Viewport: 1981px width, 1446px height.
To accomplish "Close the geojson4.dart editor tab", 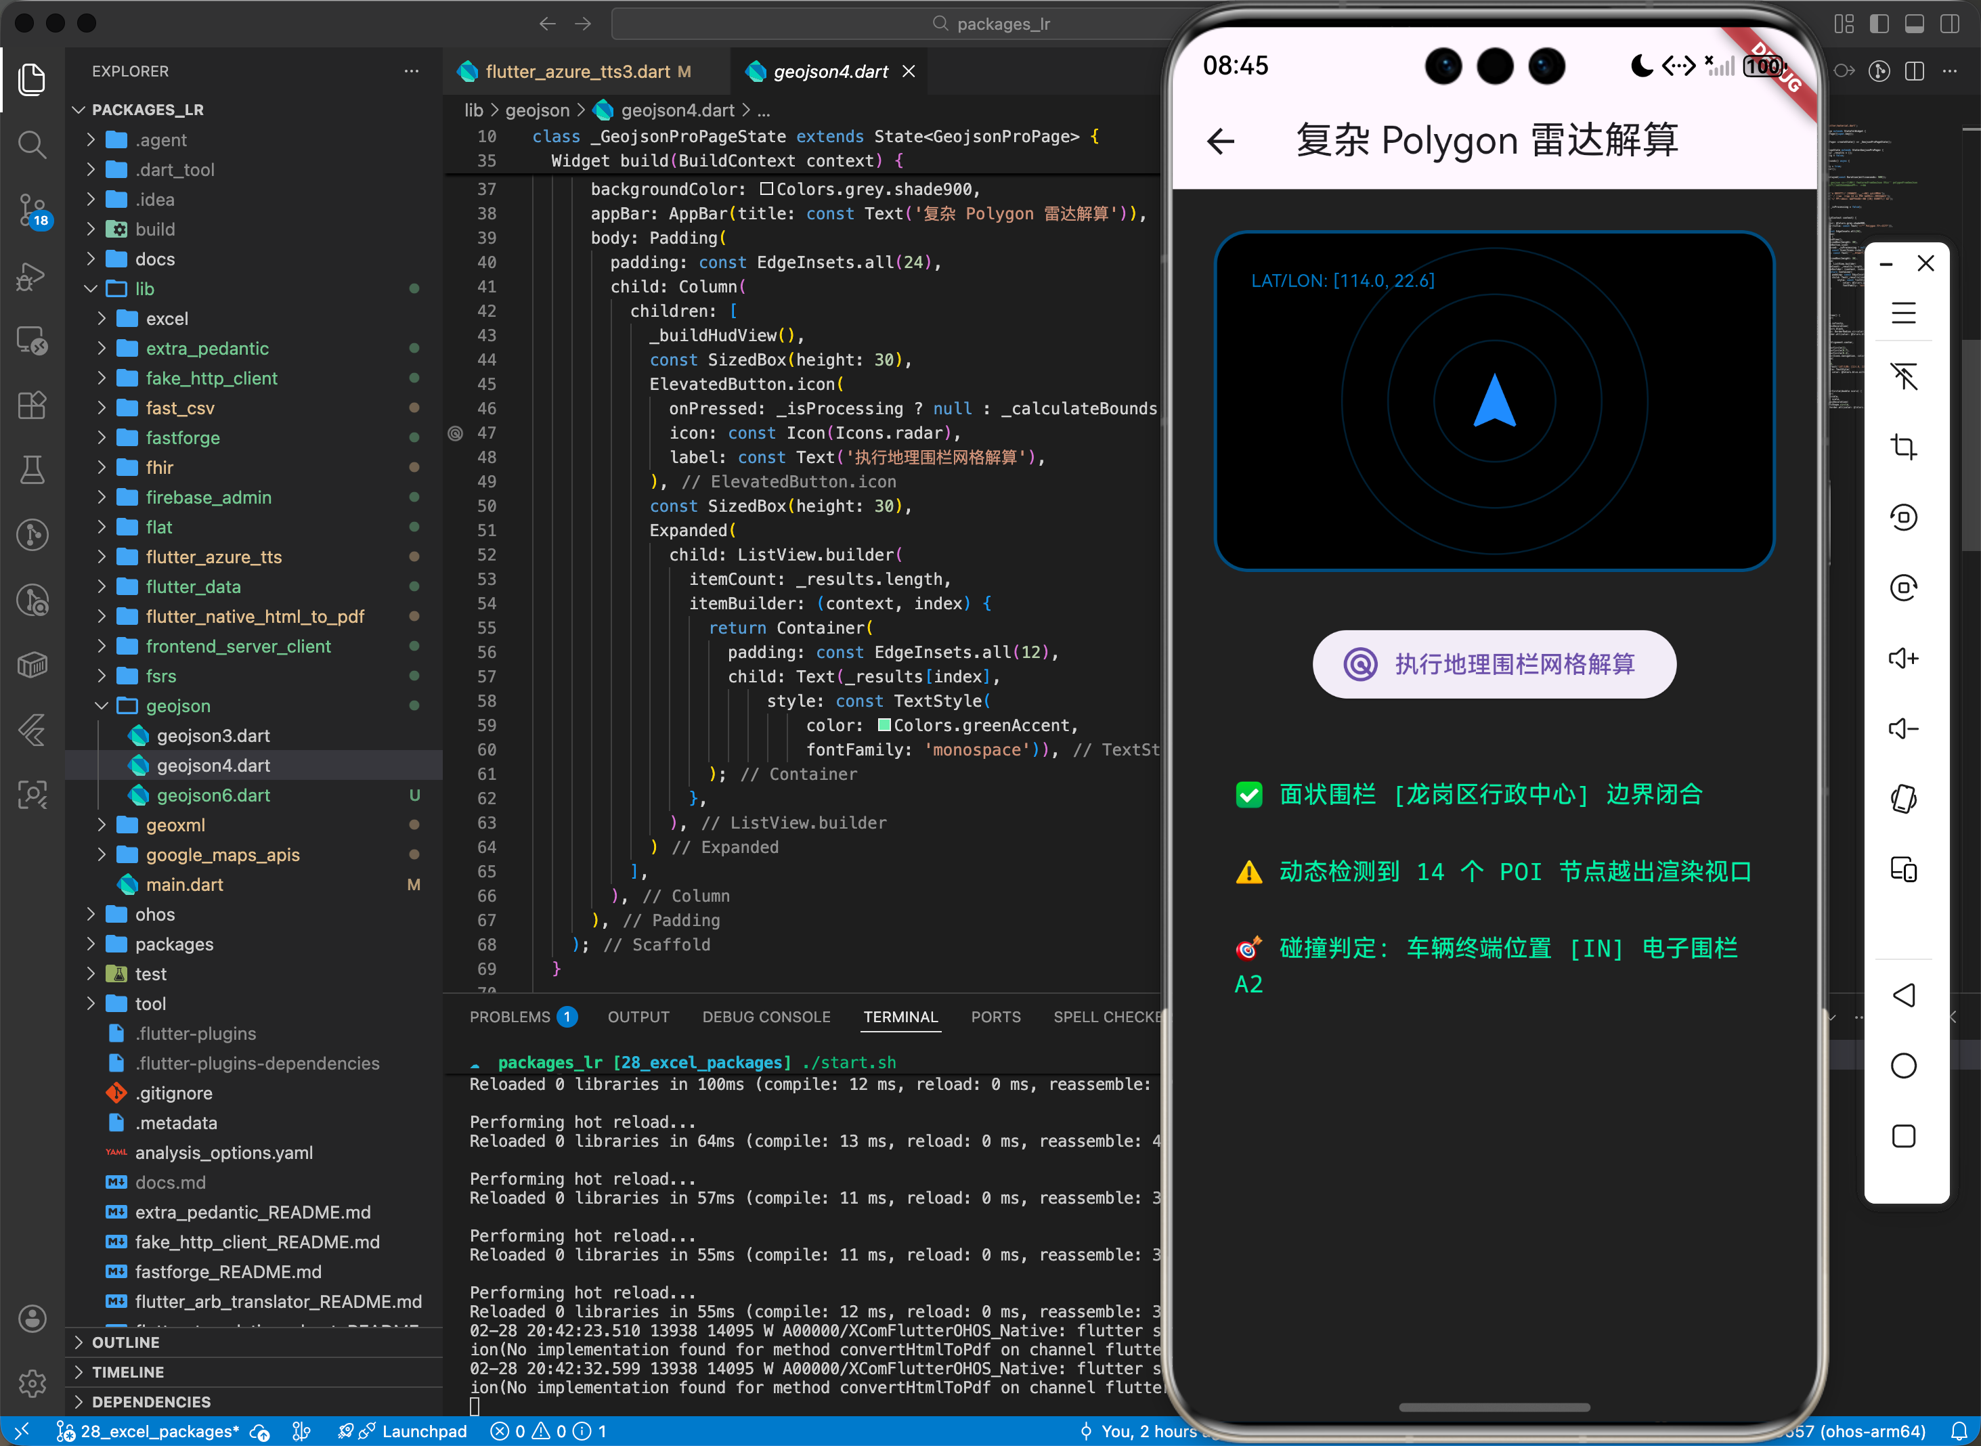I will pyautogui.click(x=909, y=71).
